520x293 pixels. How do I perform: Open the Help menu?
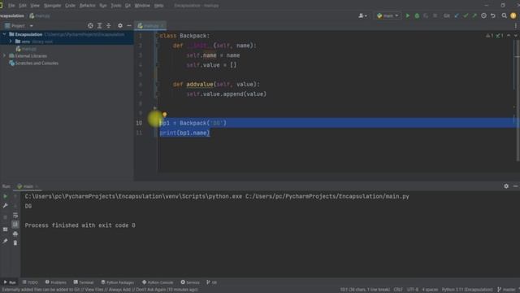159,6
